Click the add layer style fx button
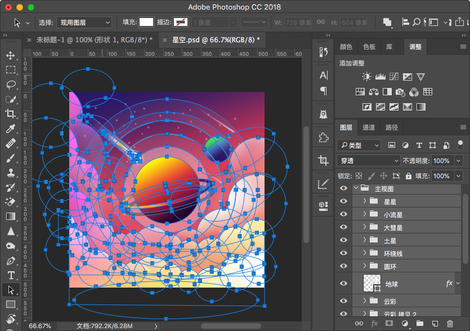Screen dimensions: 470x331 (374, 324)
